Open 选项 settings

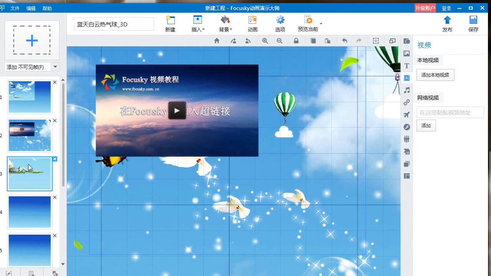pyautogui.click(x=280, y=24)
